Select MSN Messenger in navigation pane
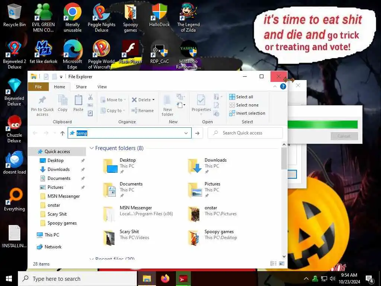 pyautogui.click(x=63, y=196)
